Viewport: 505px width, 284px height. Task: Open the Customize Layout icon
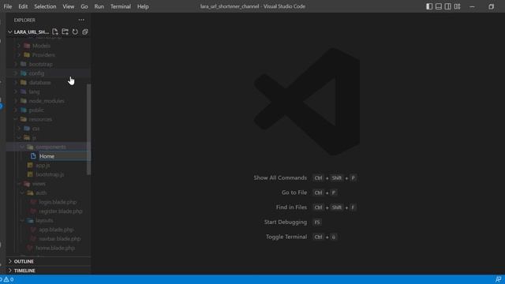457,6
